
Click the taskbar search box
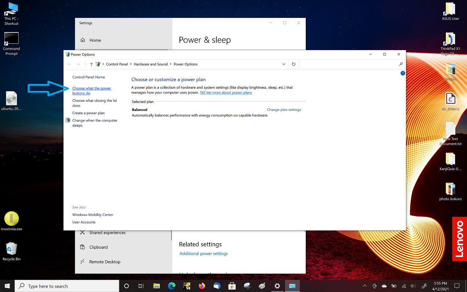tap(67, 286)
